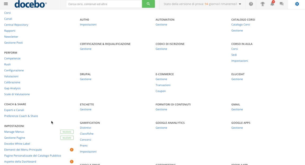Open Impostazioni under Corso in Aula
Image resolution: width=305 pixels, height=165 pixels.
coord(240,61)
